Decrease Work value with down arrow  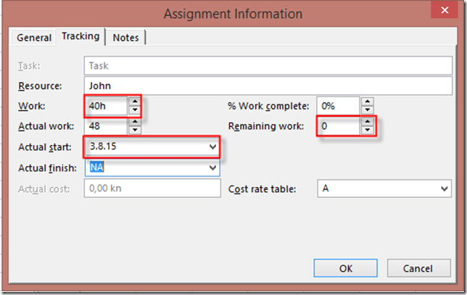tap(134, 110)
